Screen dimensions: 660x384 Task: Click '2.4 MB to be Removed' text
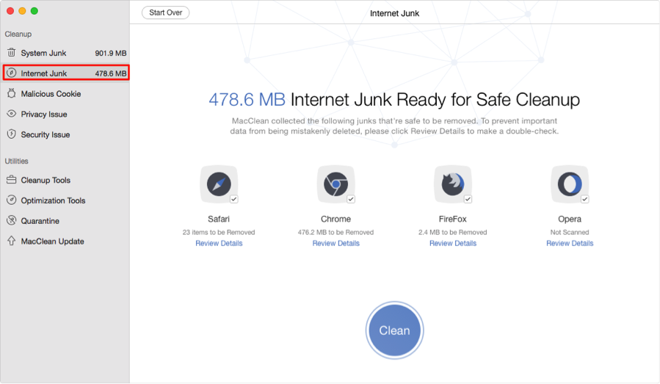(453, 232)
